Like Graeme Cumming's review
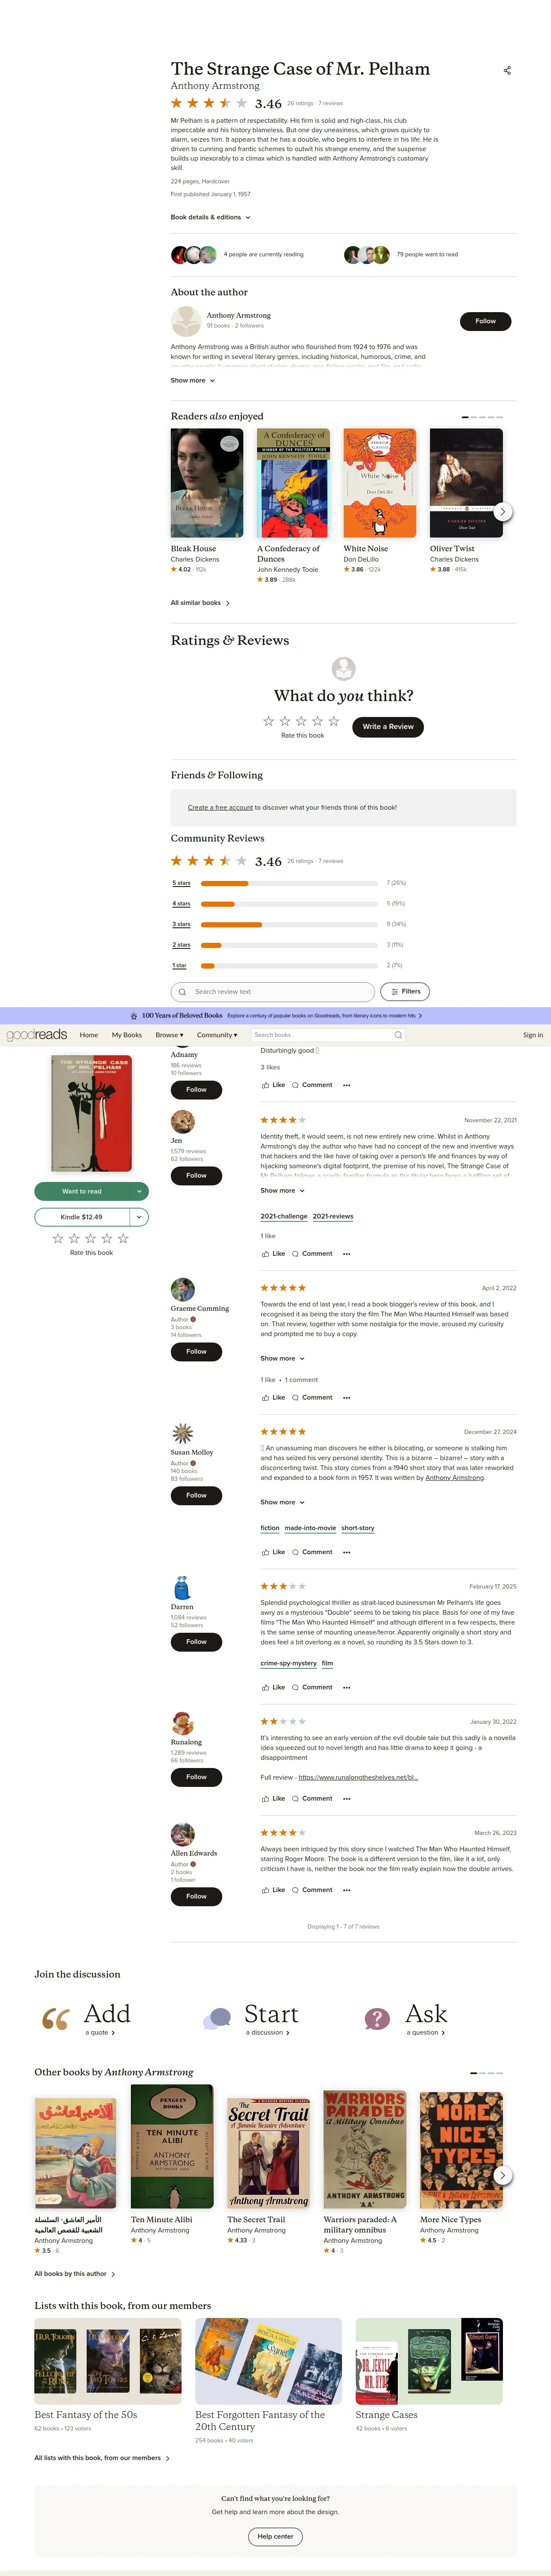 (x=273, y=1398)
